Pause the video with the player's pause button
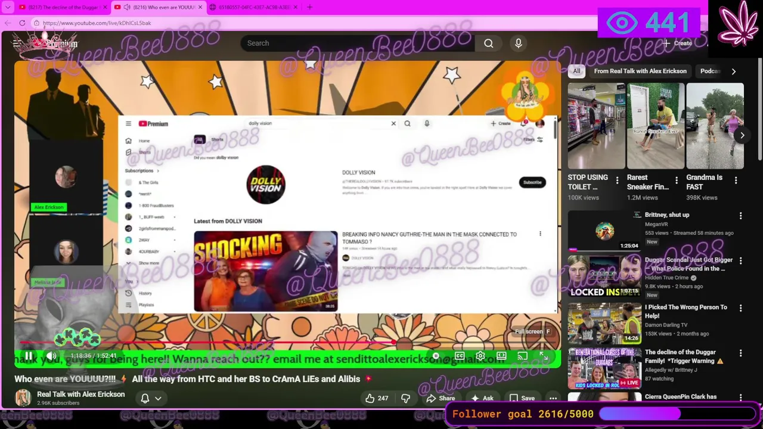This screenshot has width=763, height=429. pyautogui.click(x=28, y=356)
